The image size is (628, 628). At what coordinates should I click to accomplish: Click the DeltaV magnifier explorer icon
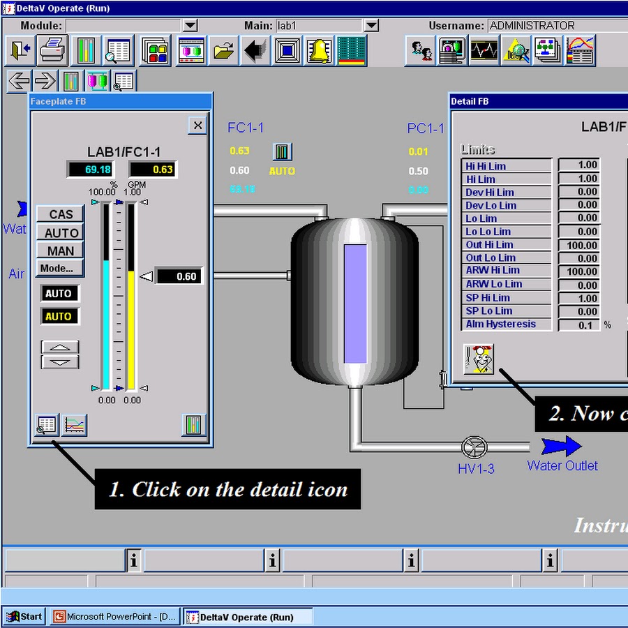click(516, 50)
